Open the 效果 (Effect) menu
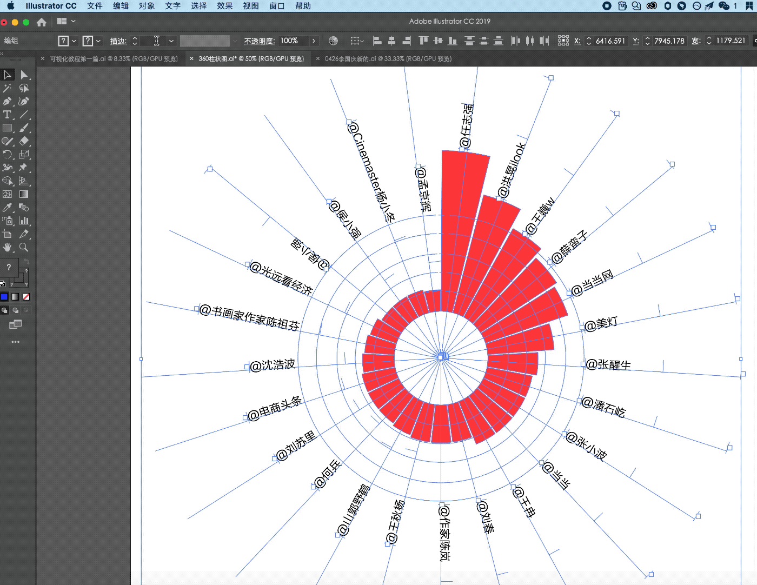 (x=224, y=6)
